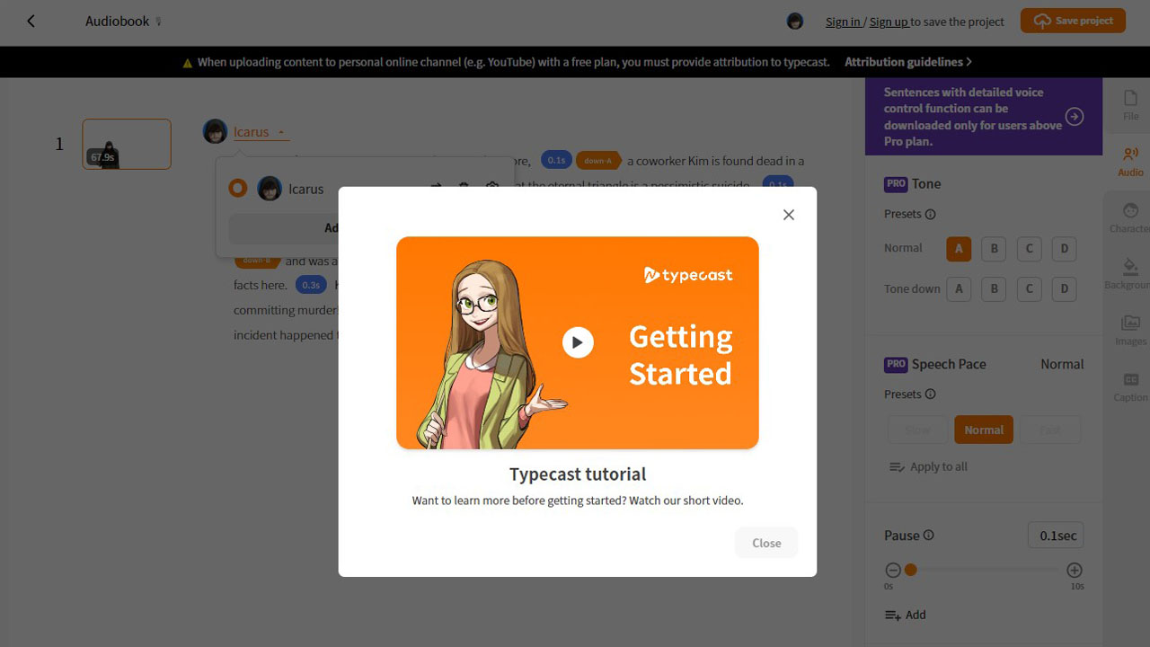The height and width of the screenshot is (647, 1150).
Task: Play the Getting Started tutorial video
Action: [578, 342]
